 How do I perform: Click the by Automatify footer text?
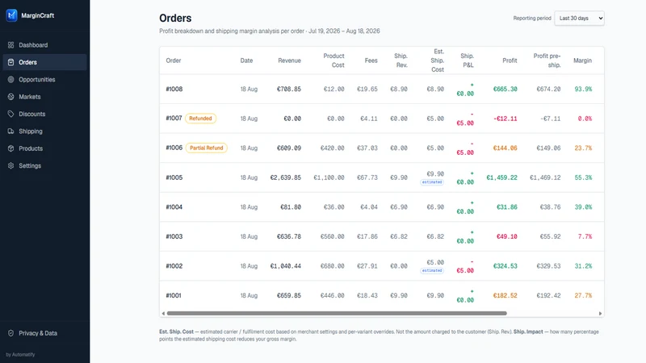pos(21,354)
